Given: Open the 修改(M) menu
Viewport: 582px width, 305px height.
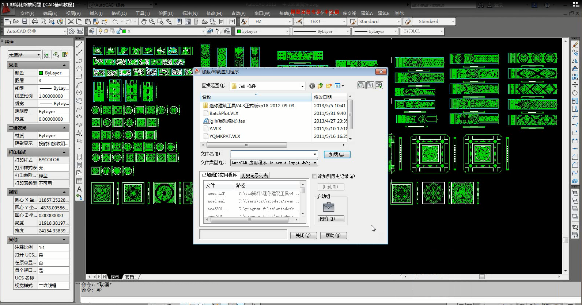Looking at the screenshot, I should pos(214,13).
